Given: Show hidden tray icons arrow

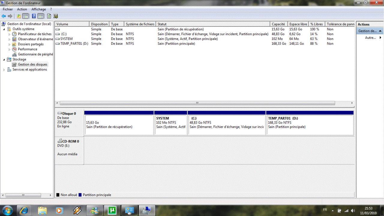Looking at the screenshot, I should point(333,210).
